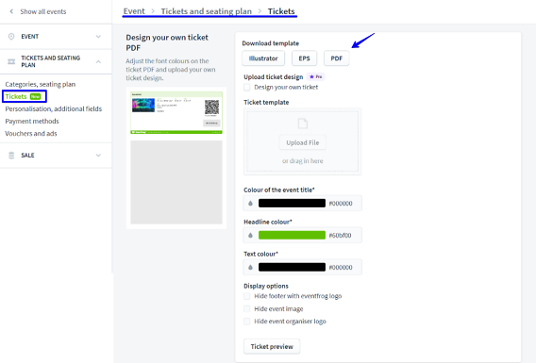The image size is (536, 363).
Task: Click the droplet icon for event title colour
Action: [x=250, y=203]
